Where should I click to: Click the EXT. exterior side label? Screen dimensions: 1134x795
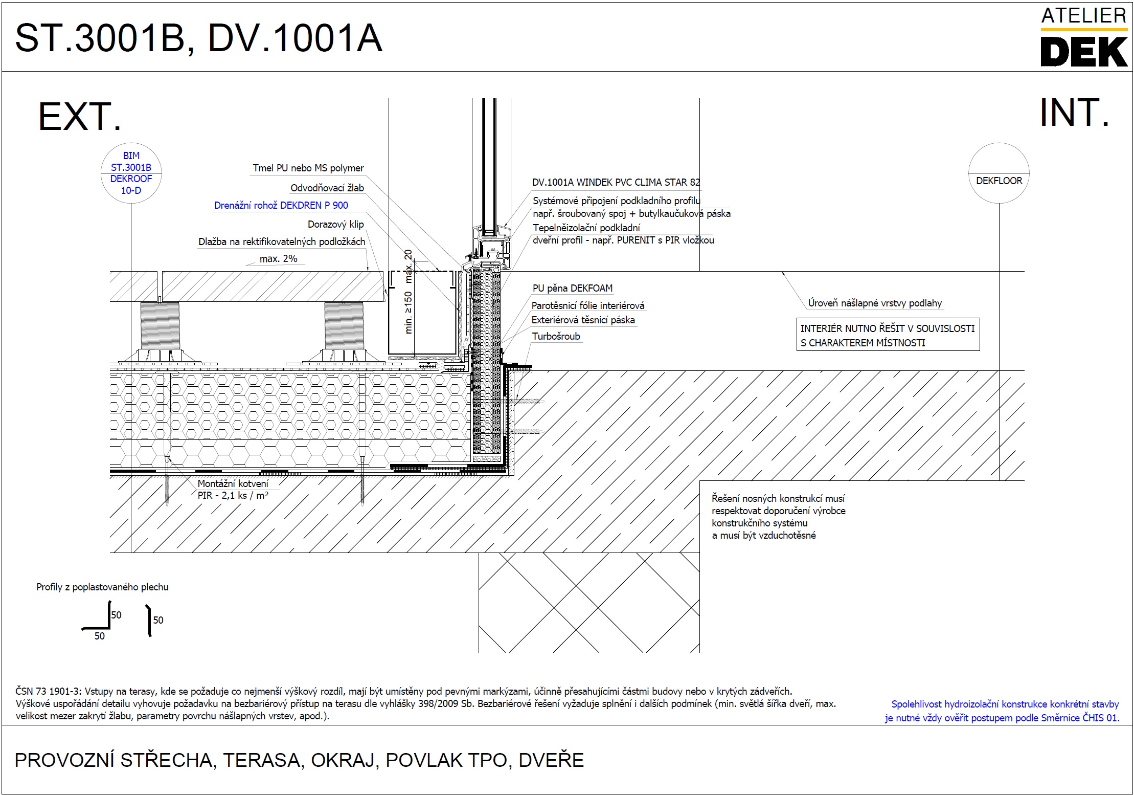[x=80, y=117]
